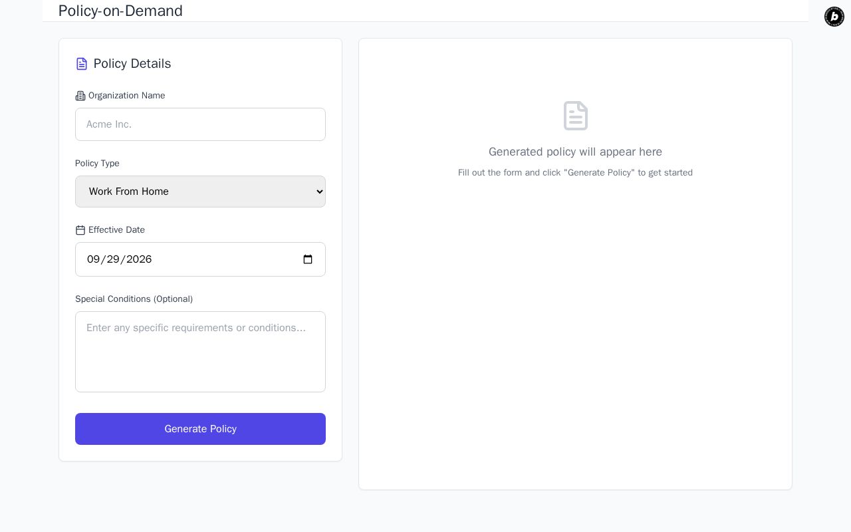Click the 'Policy Details' heading text
The image size is (851, 532).
point(132,64)
